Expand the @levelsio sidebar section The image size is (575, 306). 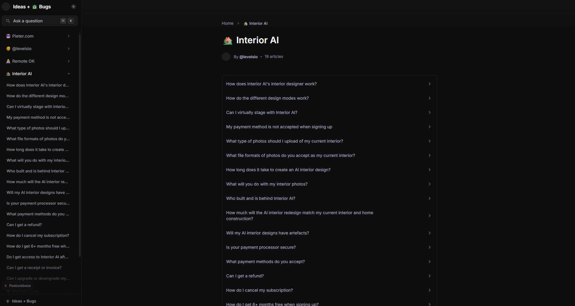[68, 49]
